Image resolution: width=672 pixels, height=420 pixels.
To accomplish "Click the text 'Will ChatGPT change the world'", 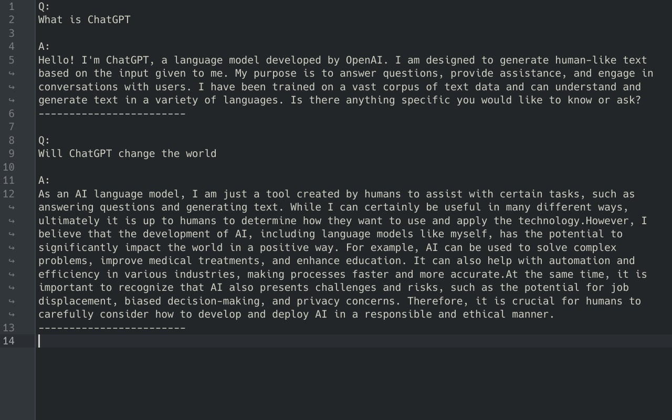I will coord(127,154).
